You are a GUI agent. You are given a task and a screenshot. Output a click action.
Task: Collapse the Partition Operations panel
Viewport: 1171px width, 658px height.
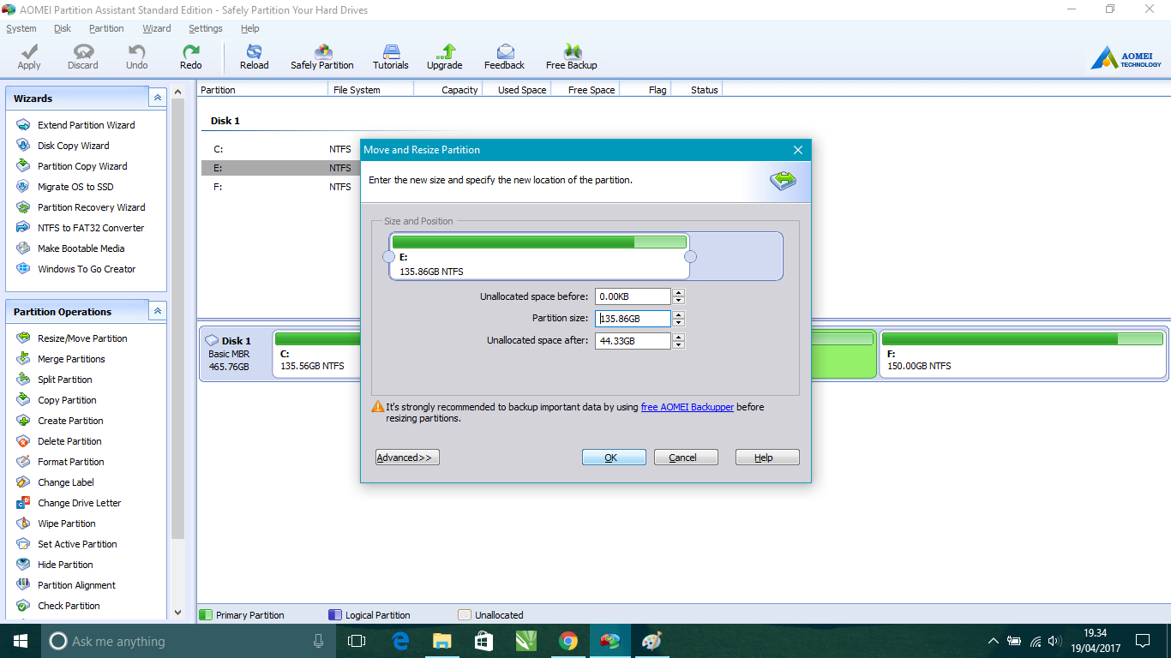157,311
